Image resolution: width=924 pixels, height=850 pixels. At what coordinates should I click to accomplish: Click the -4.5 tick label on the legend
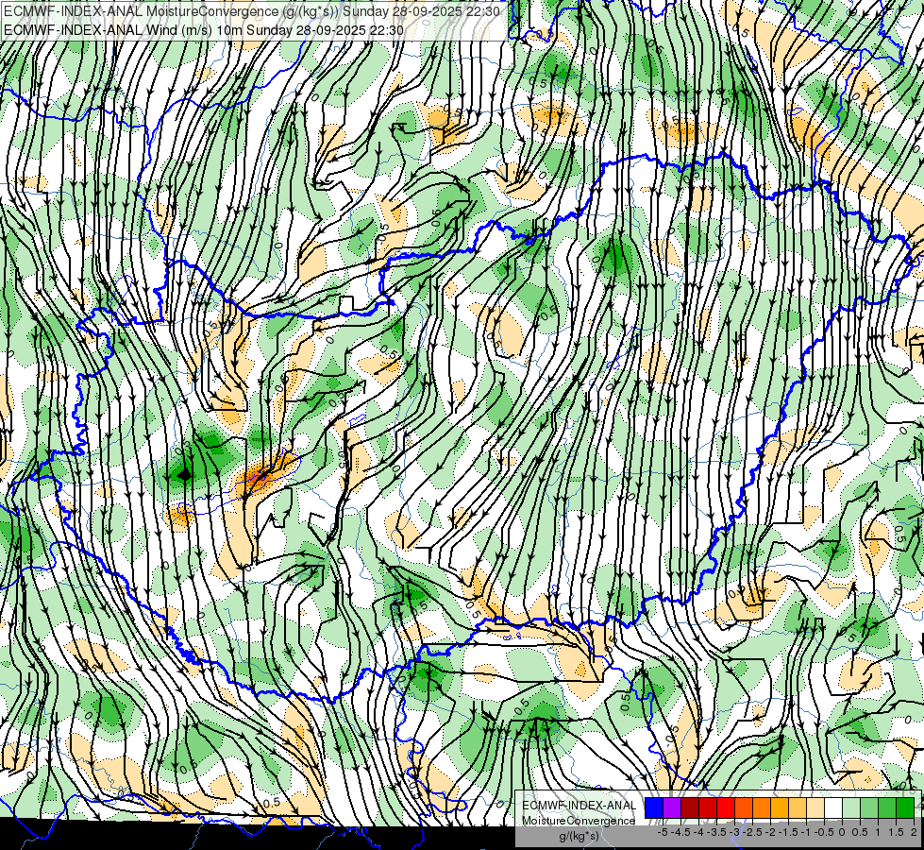coord(682,832)
